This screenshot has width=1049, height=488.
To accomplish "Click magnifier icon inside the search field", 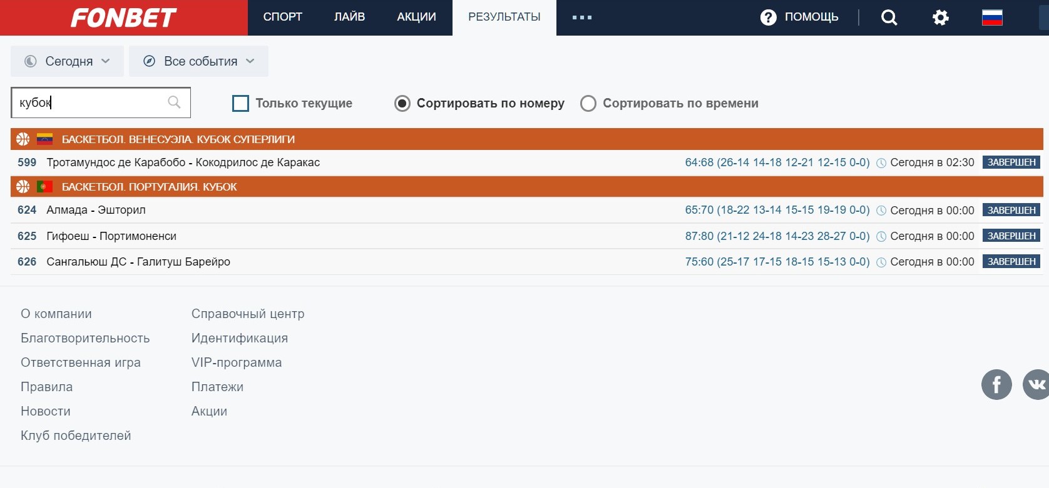I will [174, 102].
